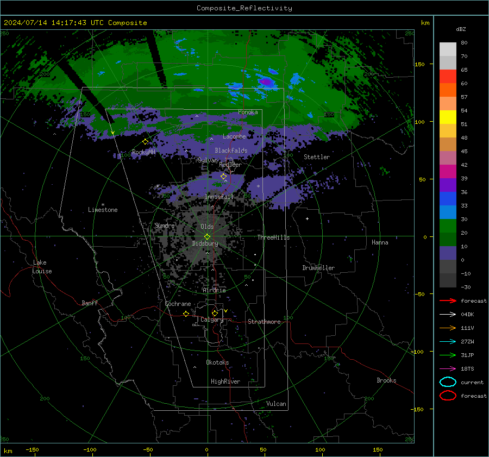This screenshot has height=457, width=489.
Task: Click the Innisfail city label
Action: 220,197
